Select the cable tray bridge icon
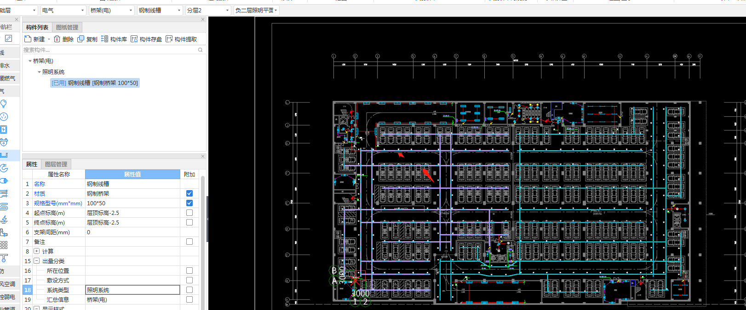Screen dimensions: 746x310 click(4, 155)
